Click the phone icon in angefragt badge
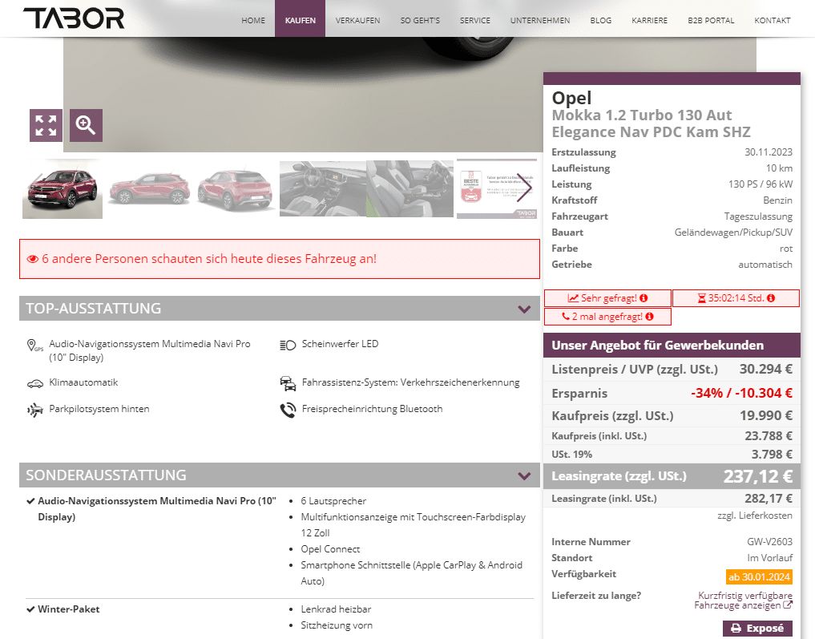The image size is (815, 639). coord(566,316)
